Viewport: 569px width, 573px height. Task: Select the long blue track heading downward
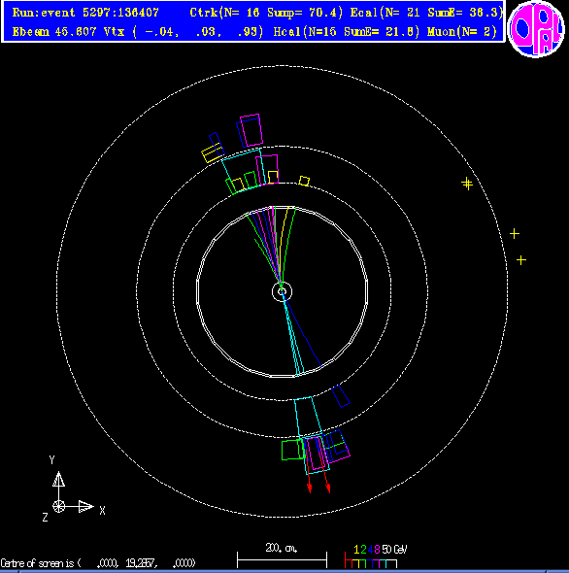[x=302, y=329]
